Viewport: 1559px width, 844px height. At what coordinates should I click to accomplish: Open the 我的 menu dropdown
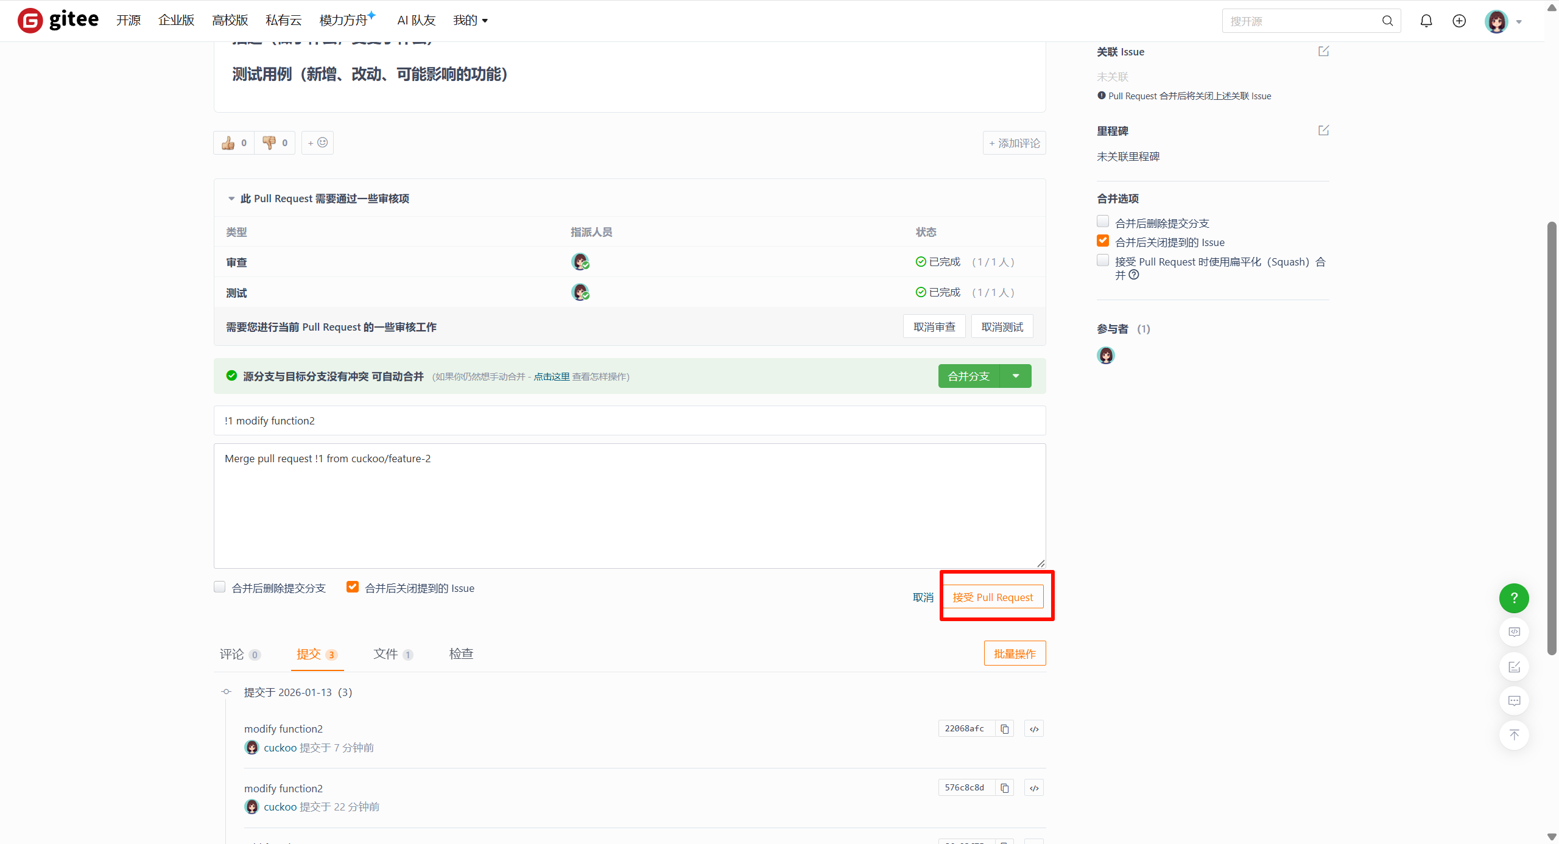[470, 21]
